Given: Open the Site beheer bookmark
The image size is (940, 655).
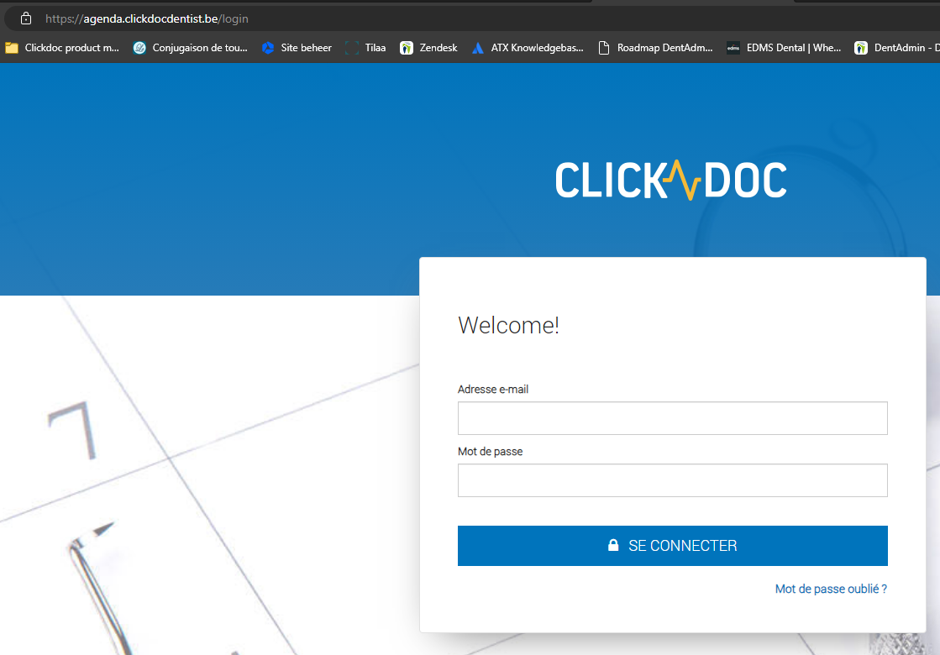Looking at the screenshot, I should click(x=296, y=48).
